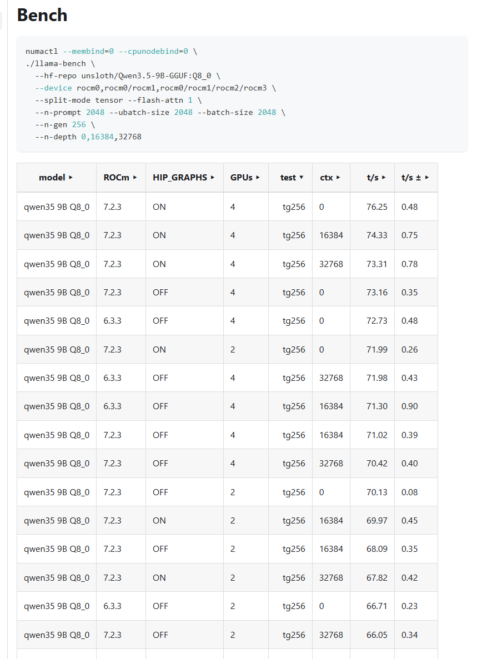
Task: Sort table by ctx column header
Action: pyautogui.click(x=331, y=178)
